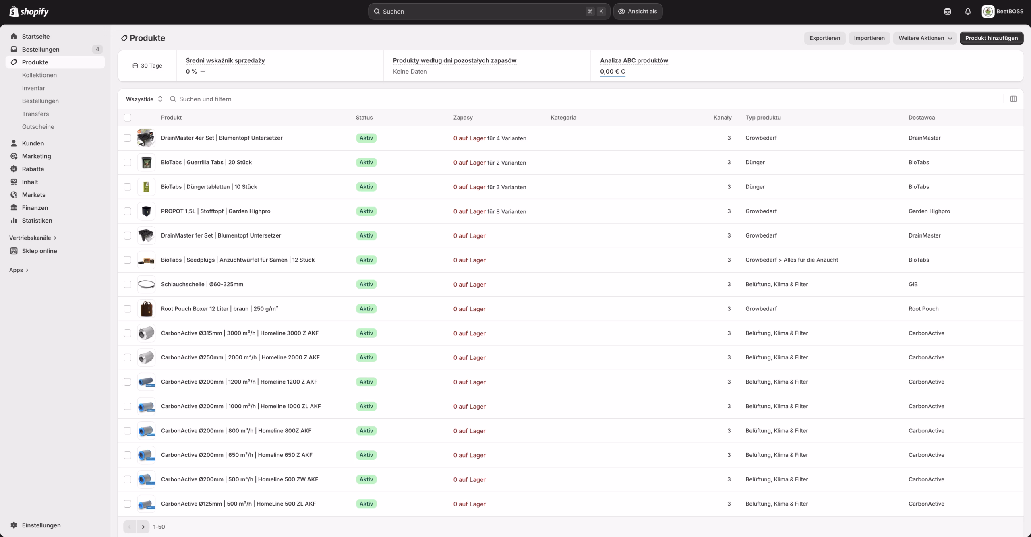The height and width of the screenshot is (537, 1031).
Task: Go to Startseite in sidebar
Action: [36, 36]
